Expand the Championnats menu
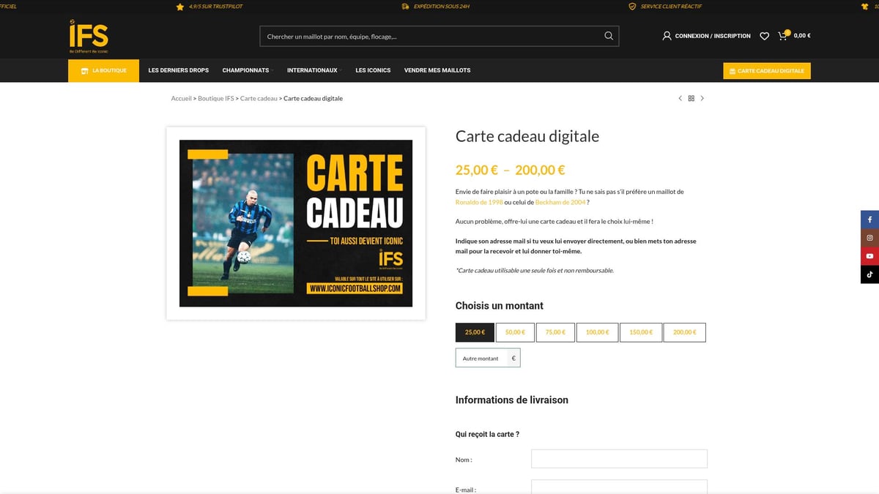 [x=247, y=70]
